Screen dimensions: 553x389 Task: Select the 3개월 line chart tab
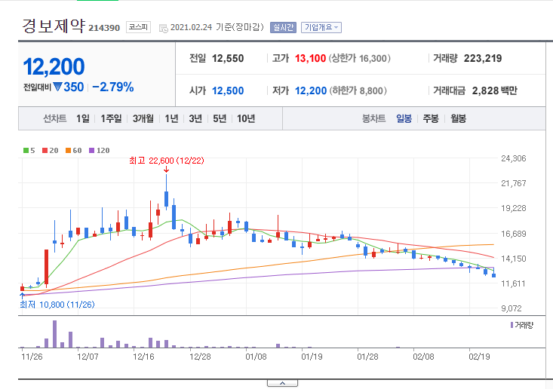point(143,119)
